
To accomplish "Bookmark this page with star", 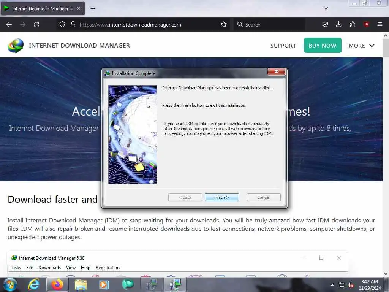I will click(x=223, y=25).
